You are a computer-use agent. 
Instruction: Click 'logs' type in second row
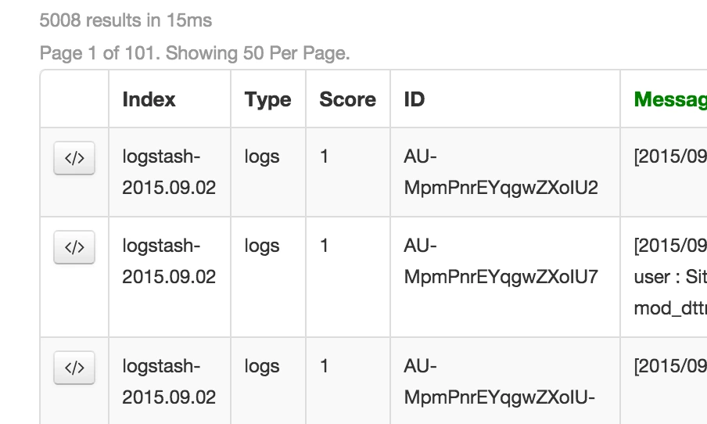coord(262,246)
